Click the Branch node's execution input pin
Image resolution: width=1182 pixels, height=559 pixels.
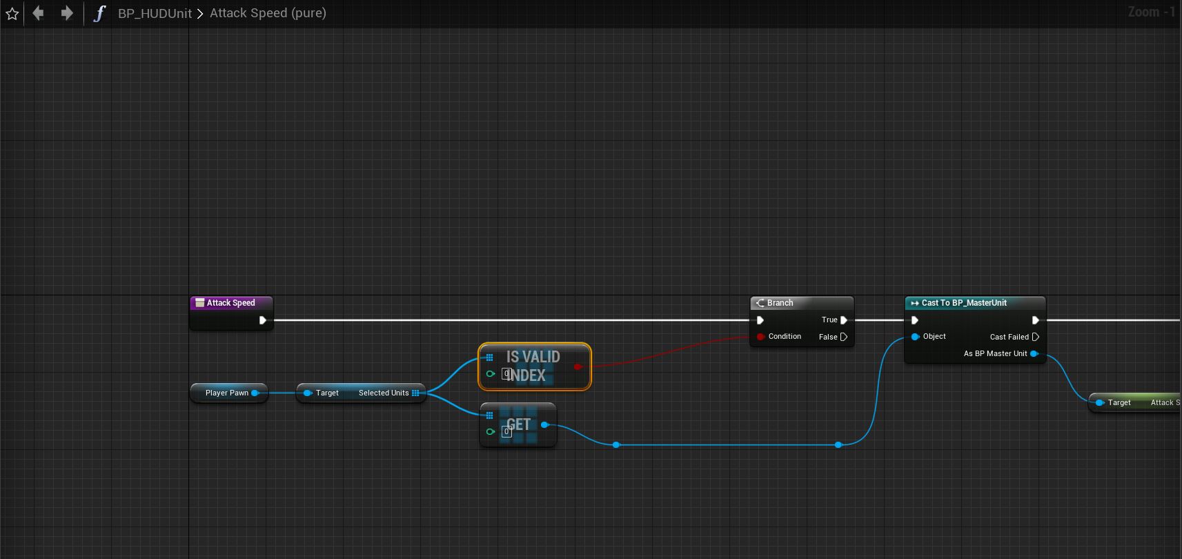(760, 320)
